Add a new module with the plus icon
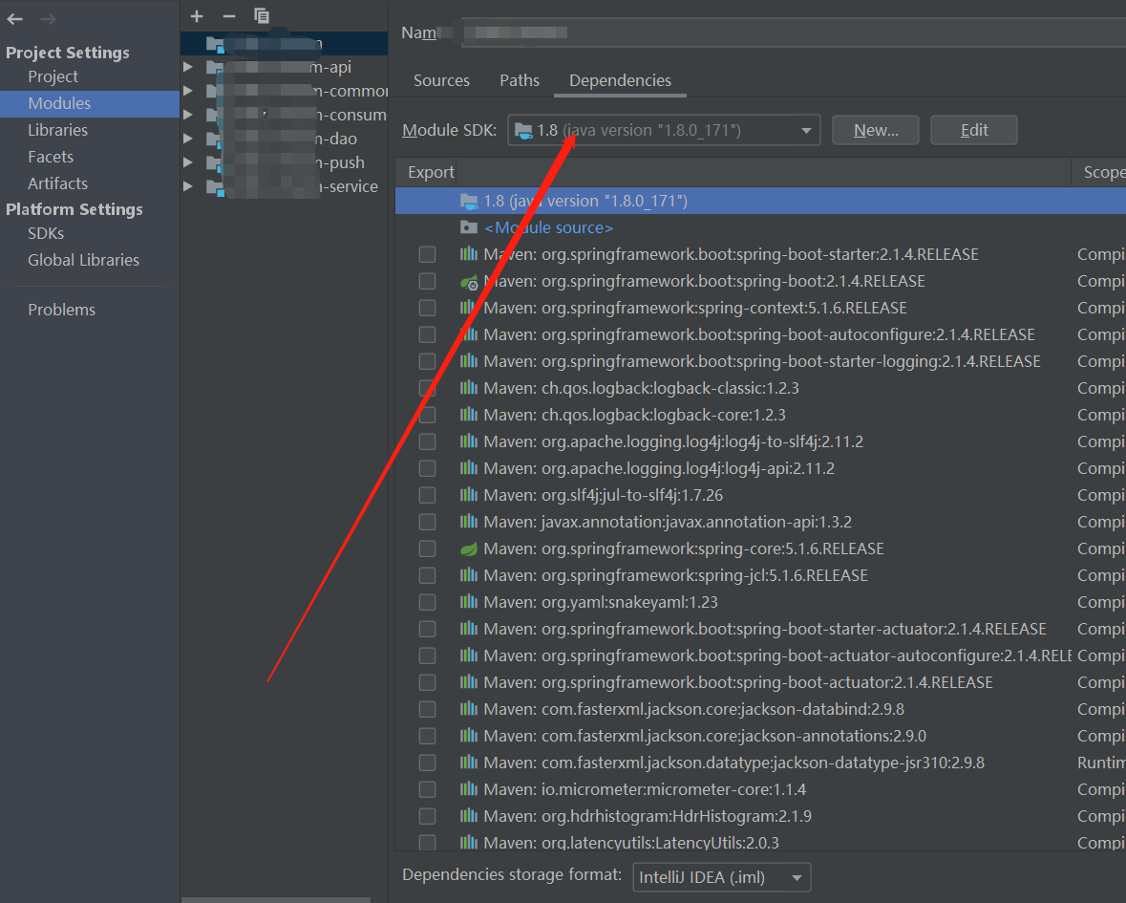The width and height of the screenshot is (1126, 903). pyautogui.click(x=197, y=16)
